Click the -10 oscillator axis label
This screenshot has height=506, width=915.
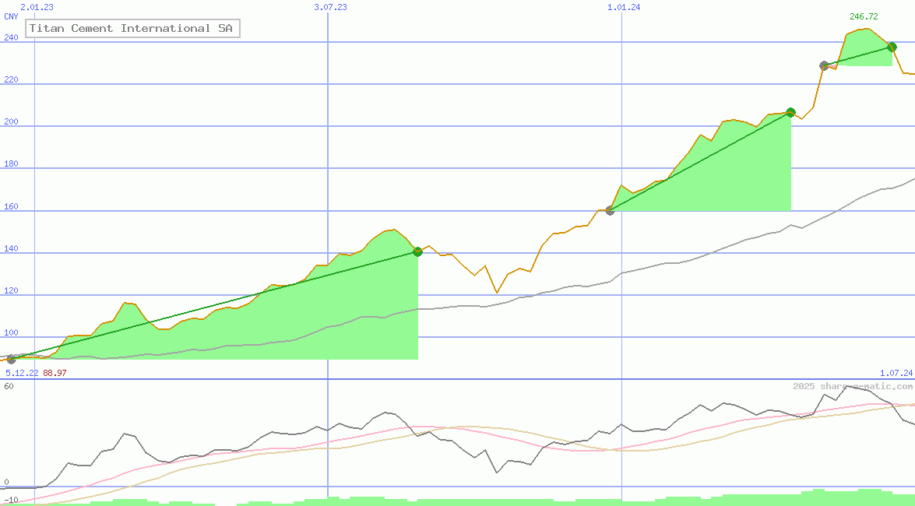click(11, 499)
